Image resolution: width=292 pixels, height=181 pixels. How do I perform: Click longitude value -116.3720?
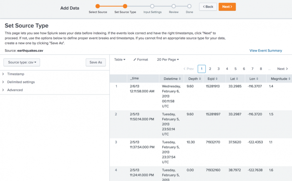pos(255,114)
